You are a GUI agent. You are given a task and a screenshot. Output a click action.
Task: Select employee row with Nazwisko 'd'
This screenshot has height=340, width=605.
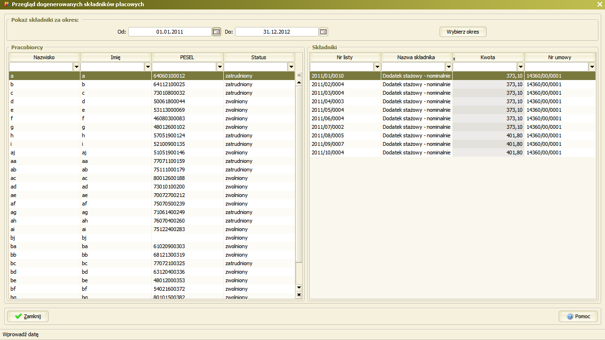pos(152,101)
